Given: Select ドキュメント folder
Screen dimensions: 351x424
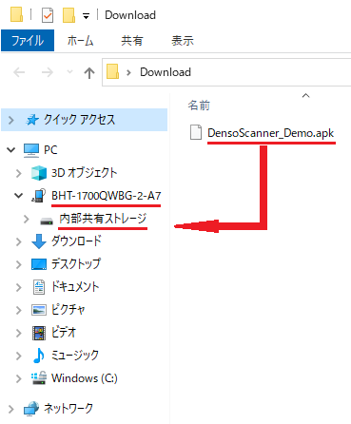Looking at the screenshot, I should (x=75, y=287).
